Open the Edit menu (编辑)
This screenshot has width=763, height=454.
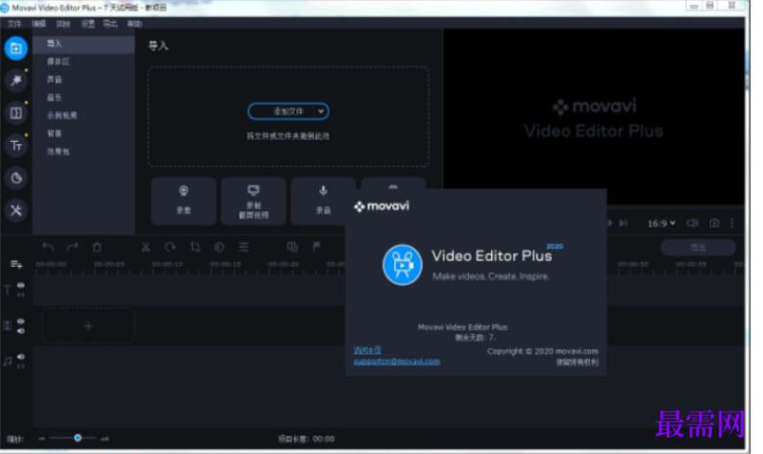pos(39,24)
